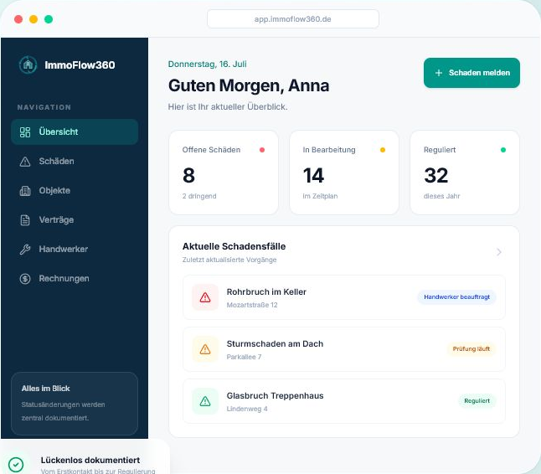This screenshot has width=541, height=474.
Task: Click the address Lindenweg 4
Action: [247, 409]
